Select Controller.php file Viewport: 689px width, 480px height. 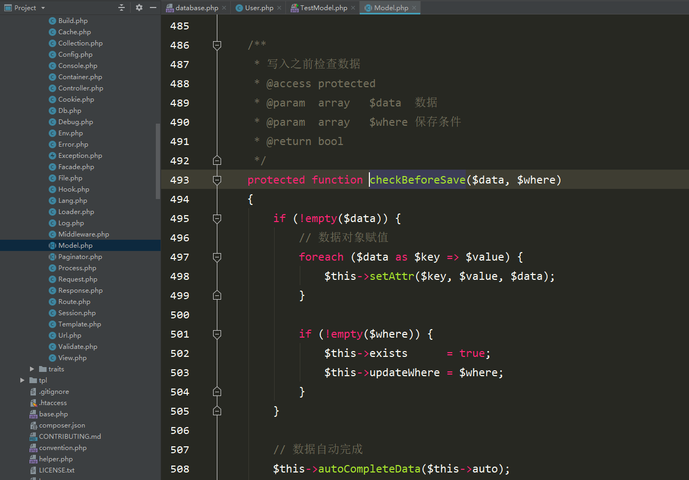pyautogui.click(x=81, y=88)
